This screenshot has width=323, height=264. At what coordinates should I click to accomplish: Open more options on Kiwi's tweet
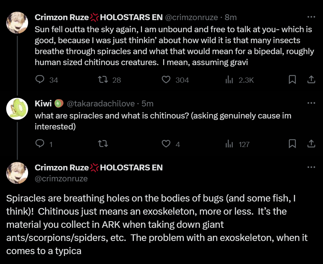pos(311,103)
